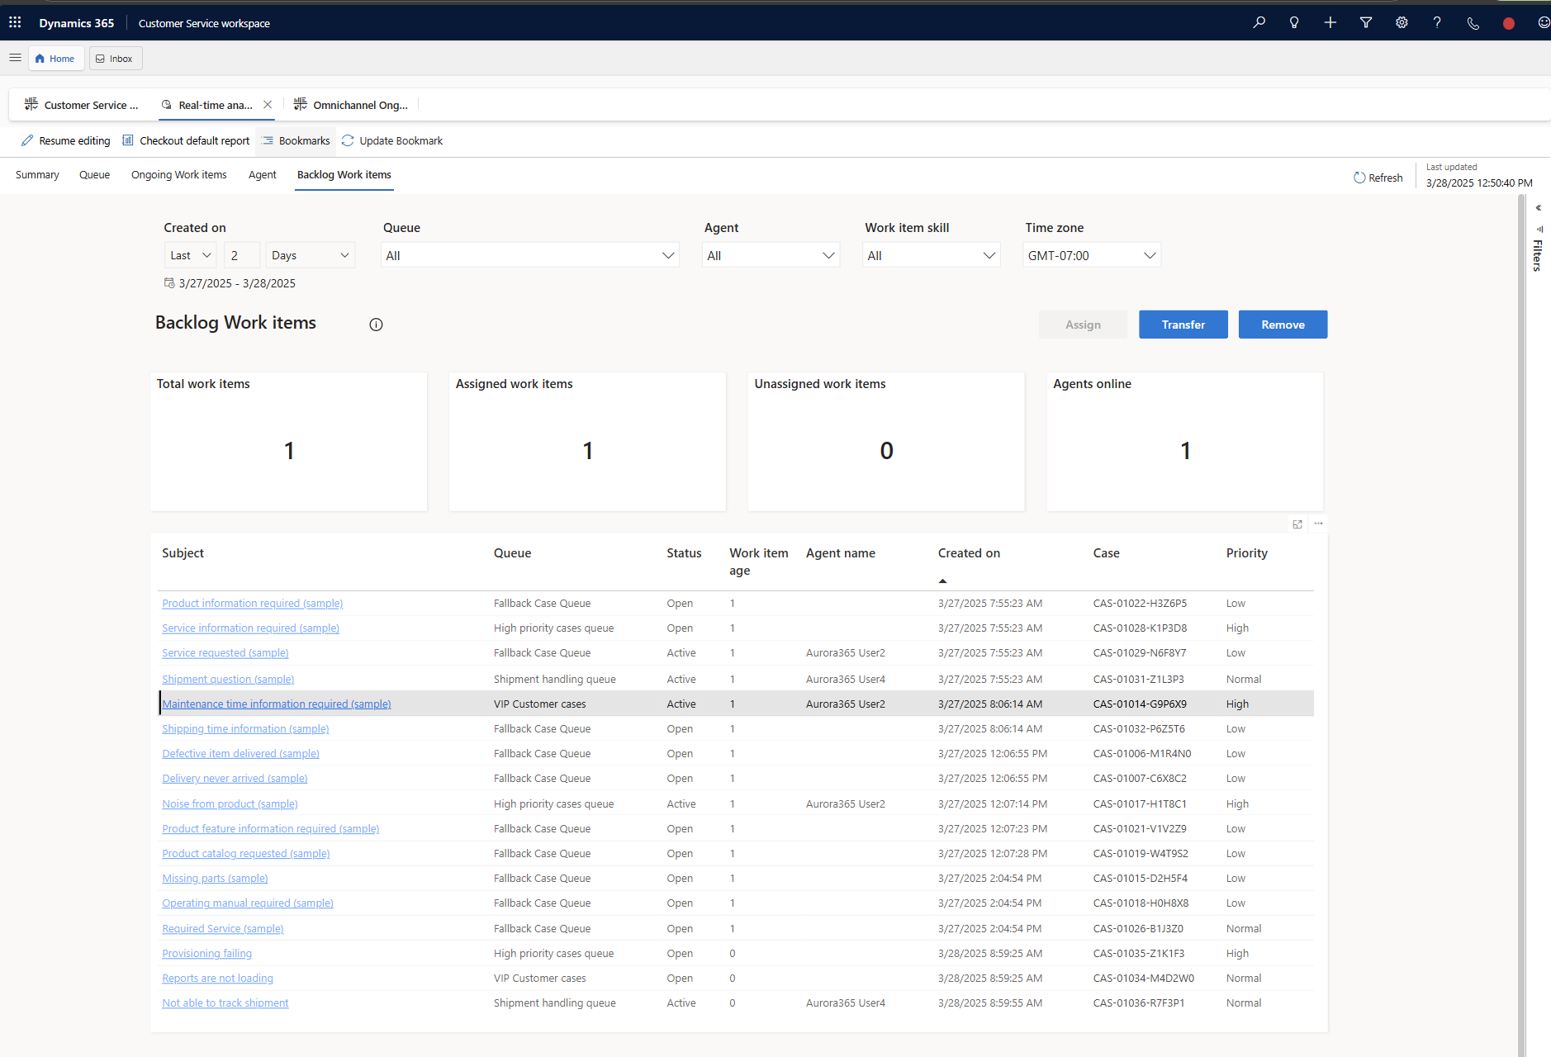Screen dimensions: 1551x1057
Task: Click the info icon beside Backlog Work items
Action: (376, 325)
